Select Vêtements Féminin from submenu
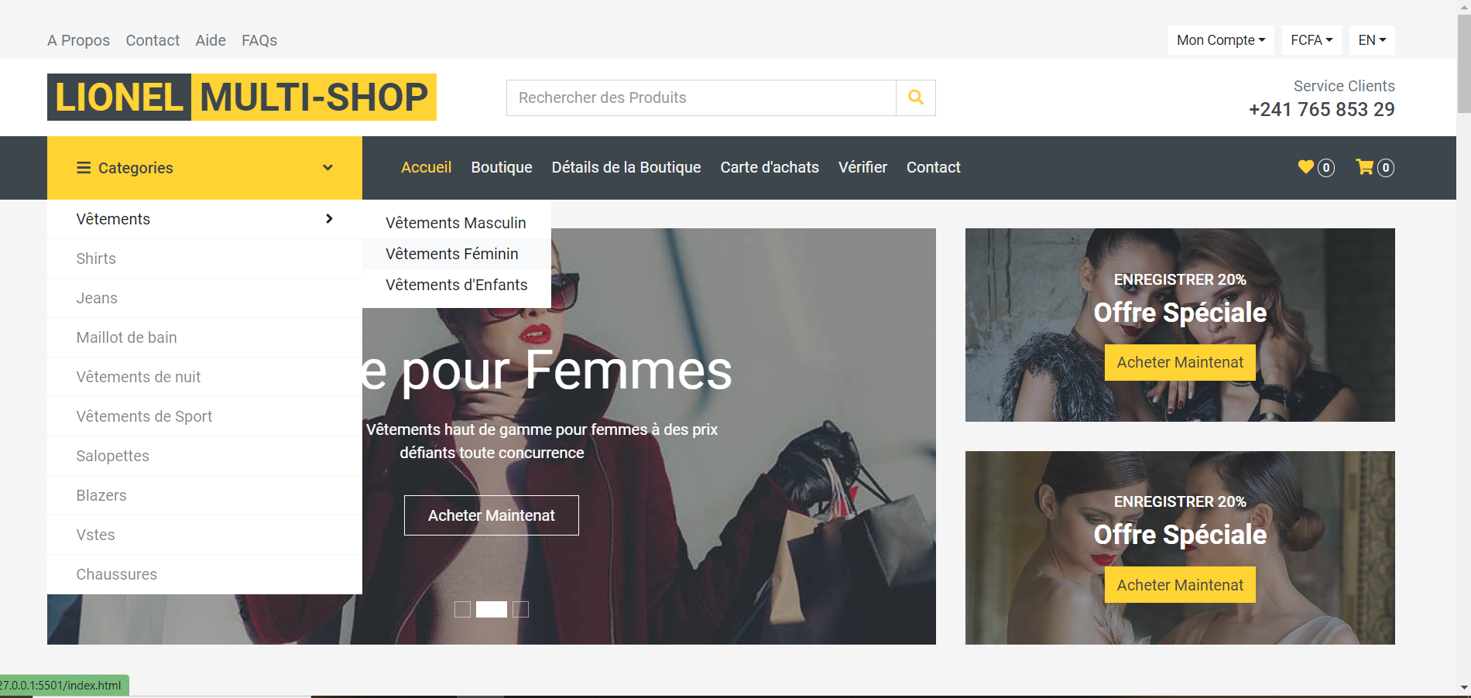The width and height of the screenshot is (1471, 698). pyautogui.click(x=452, y=254)
